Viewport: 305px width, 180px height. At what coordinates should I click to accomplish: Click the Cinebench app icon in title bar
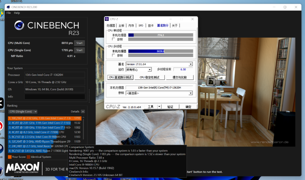coord(8,7)
